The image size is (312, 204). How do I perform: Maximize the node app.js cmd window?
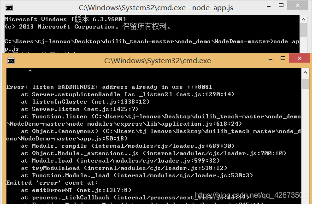click(x=281, y=6)
